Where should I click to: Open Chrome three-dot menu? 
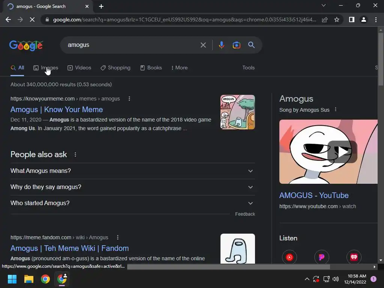(376, 19)
